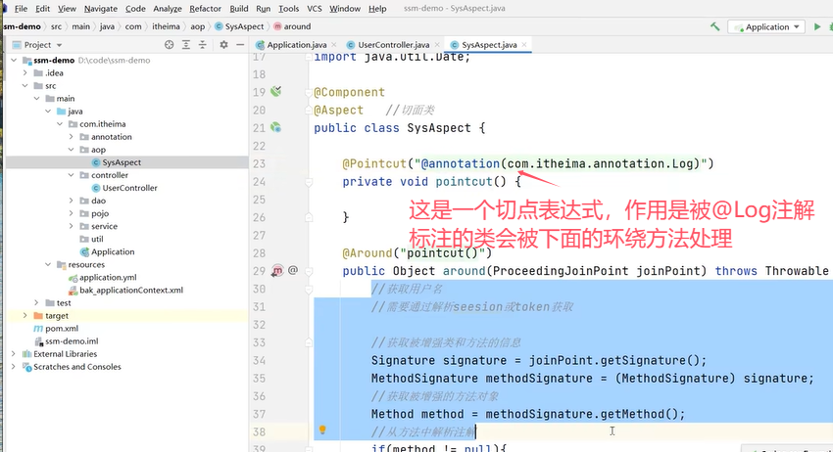Collapse the aop package
The image size is (833, 452).
pos(71,150)
